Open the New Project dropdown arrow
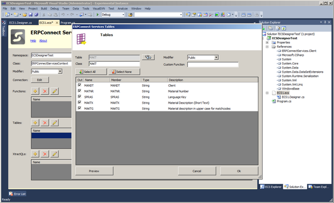The image size is (334, 203). 11,15
